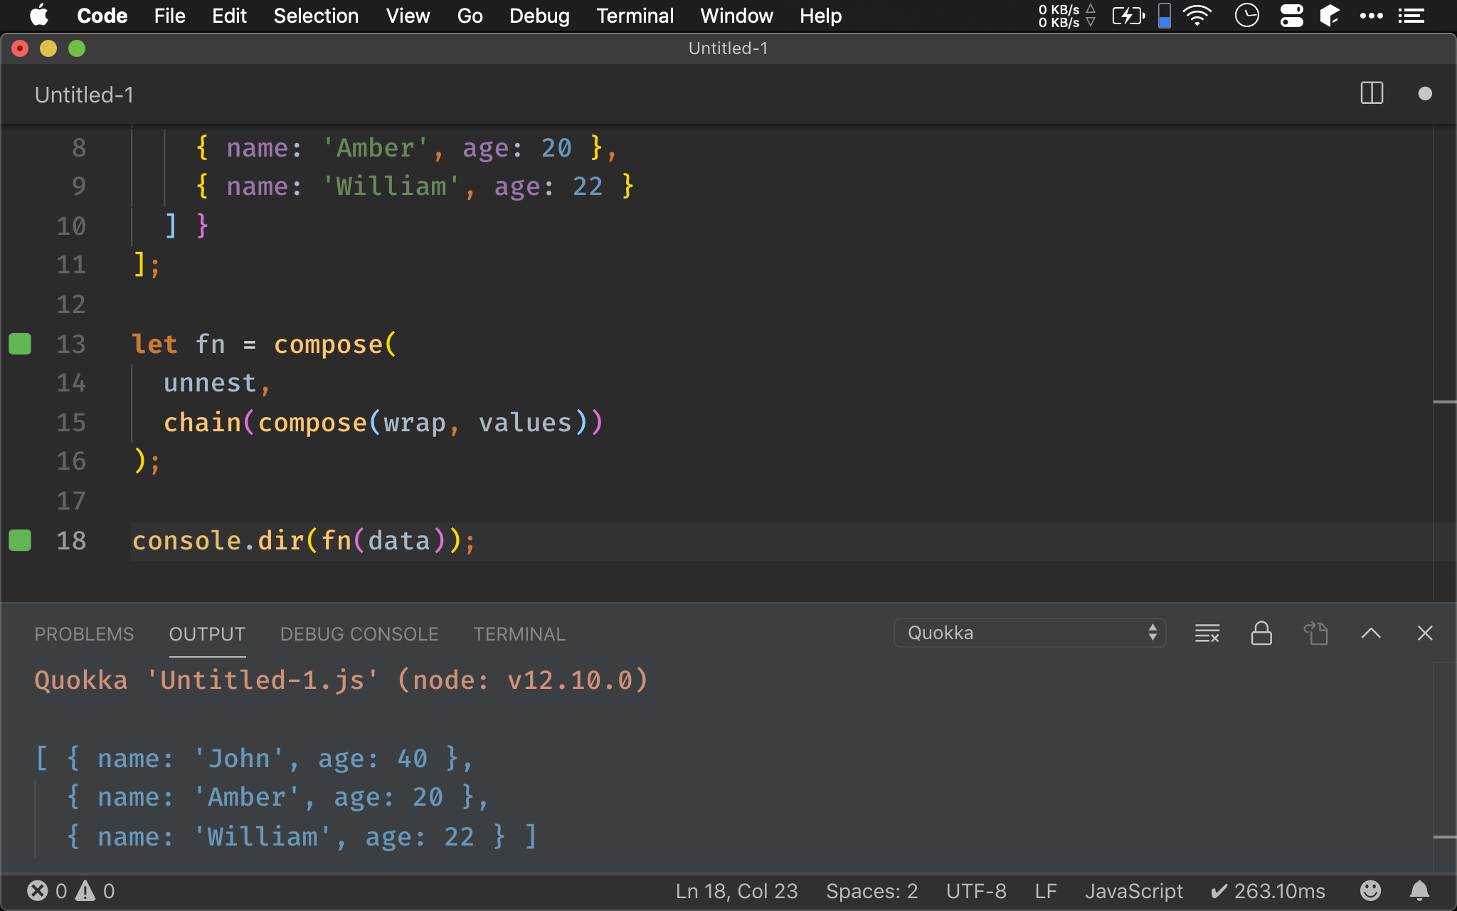Open the three dots overflow menu bar icon
The width and height of the screenshot is (1457, 911).
pos(1371,16)
